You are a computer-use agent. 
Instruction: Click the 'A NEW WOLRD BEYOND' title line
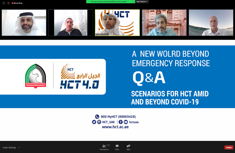click(171, 54)
